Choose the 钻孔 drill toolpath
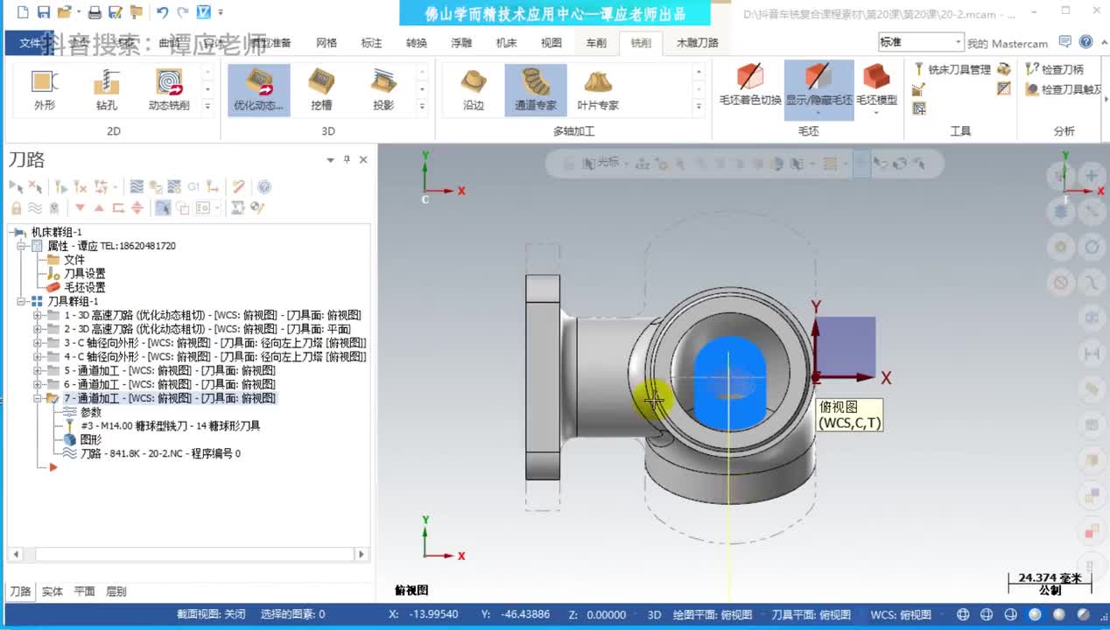The width and height of the screenshot is (1110, 630). 106,90
